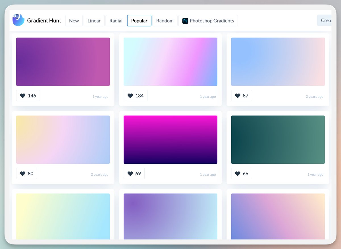Click the heart icon showing 69 likes

pos(130,174)
